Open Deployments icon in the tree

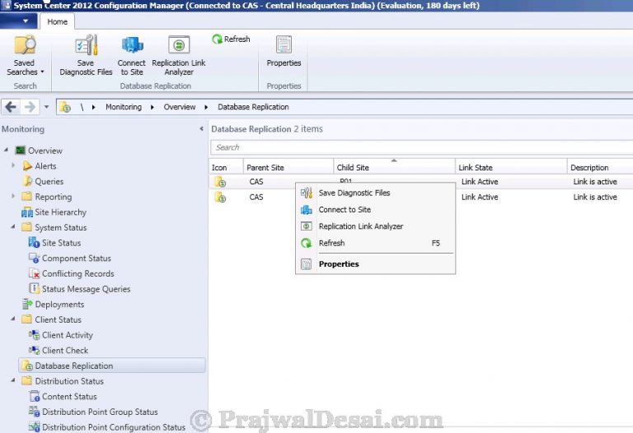coord(27,304)
